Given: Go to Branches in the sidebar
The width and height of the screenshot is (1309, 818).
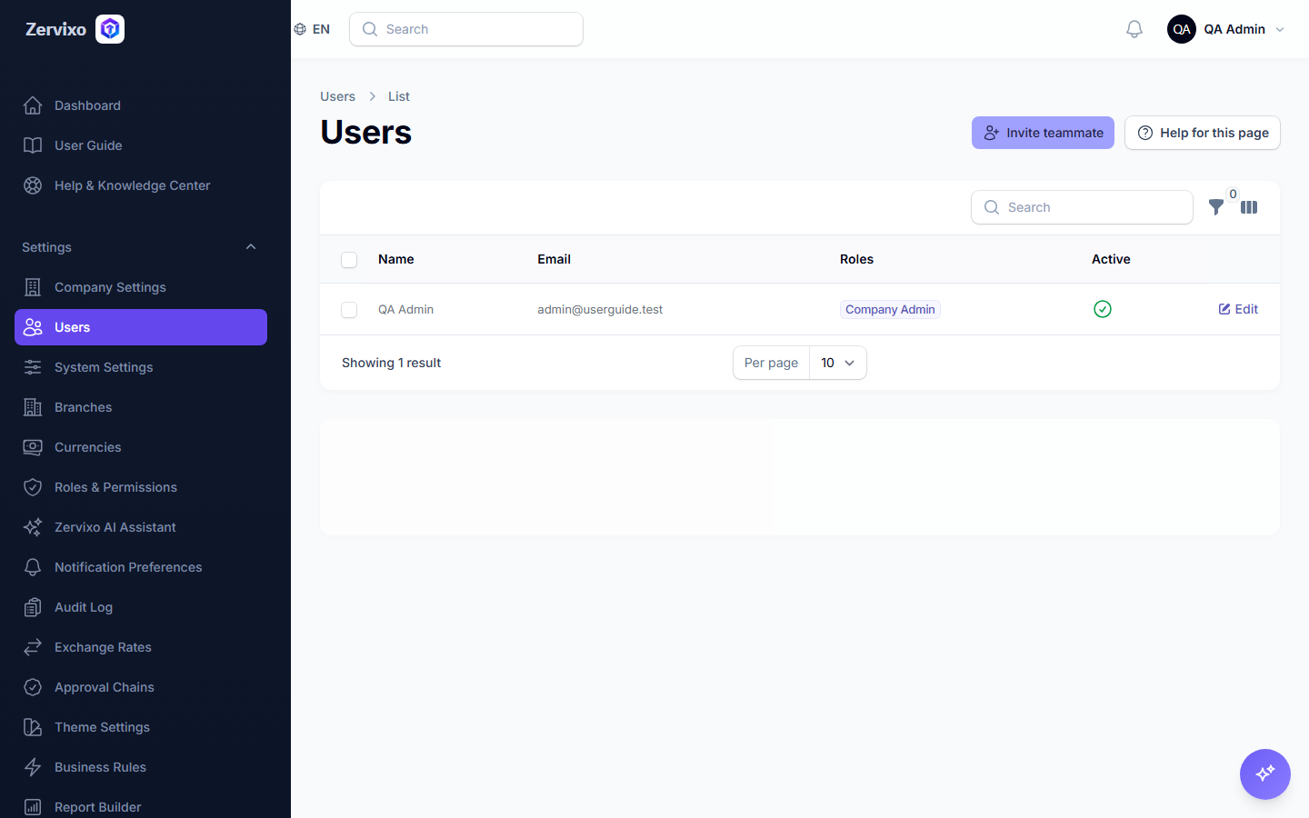Looking at the screenshot, I should pyautogui.click(x=141, y=407).
